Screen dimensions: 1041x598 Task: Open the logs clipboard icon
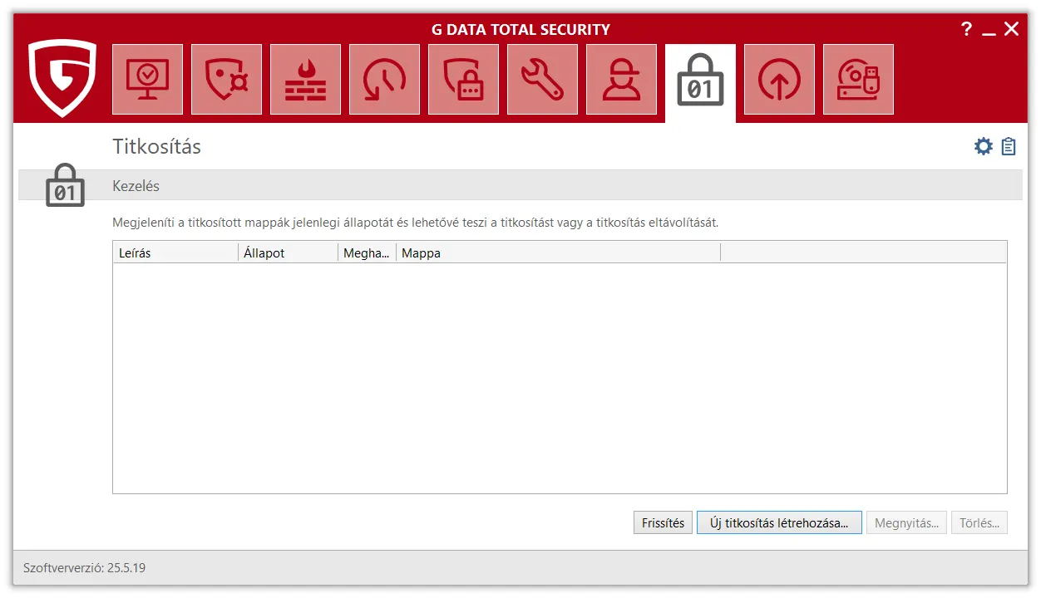point(1009,147)
